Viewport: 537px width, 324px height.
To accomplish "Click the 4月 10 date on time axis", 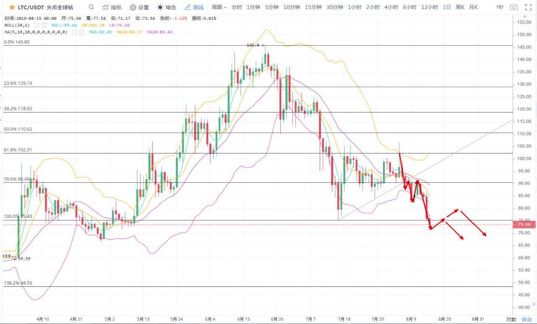I will [42, 319].
